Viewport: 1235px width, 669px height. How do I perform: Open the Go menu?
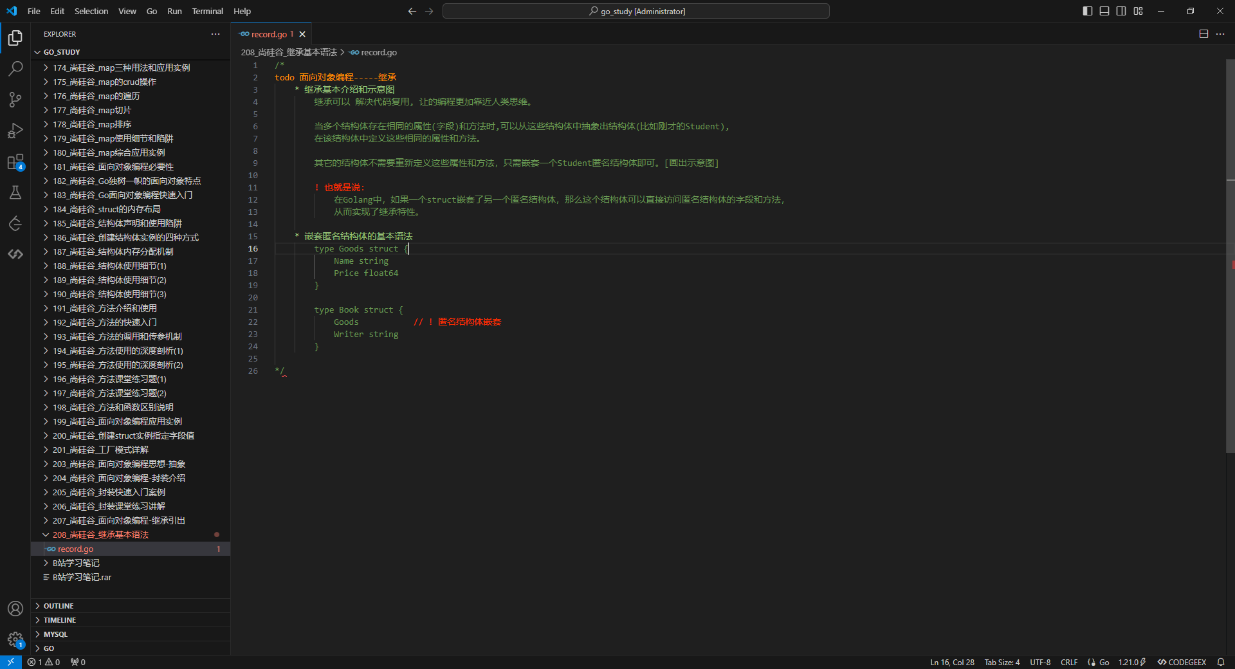coord(152,11)
